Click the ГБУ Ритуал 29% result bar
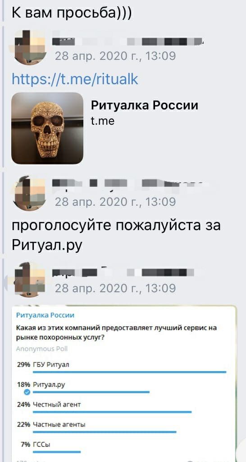 (x=129, y=372)
